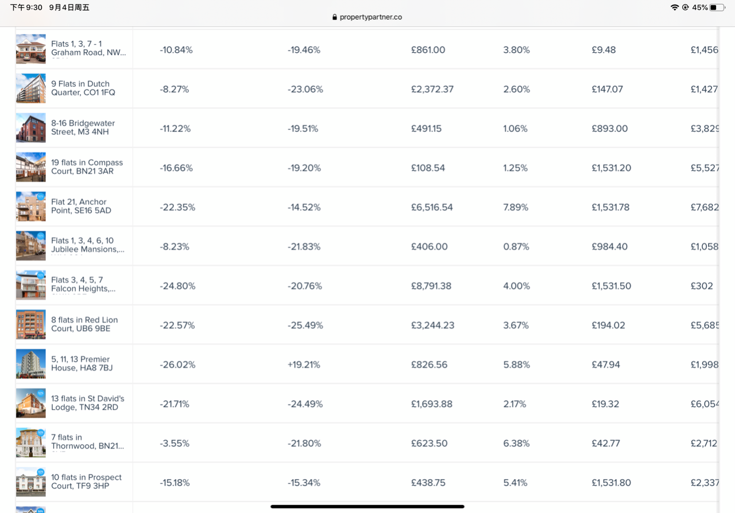735x513 pixels.
Task: Tap the battery indicator icon
Action: (717, 7)
